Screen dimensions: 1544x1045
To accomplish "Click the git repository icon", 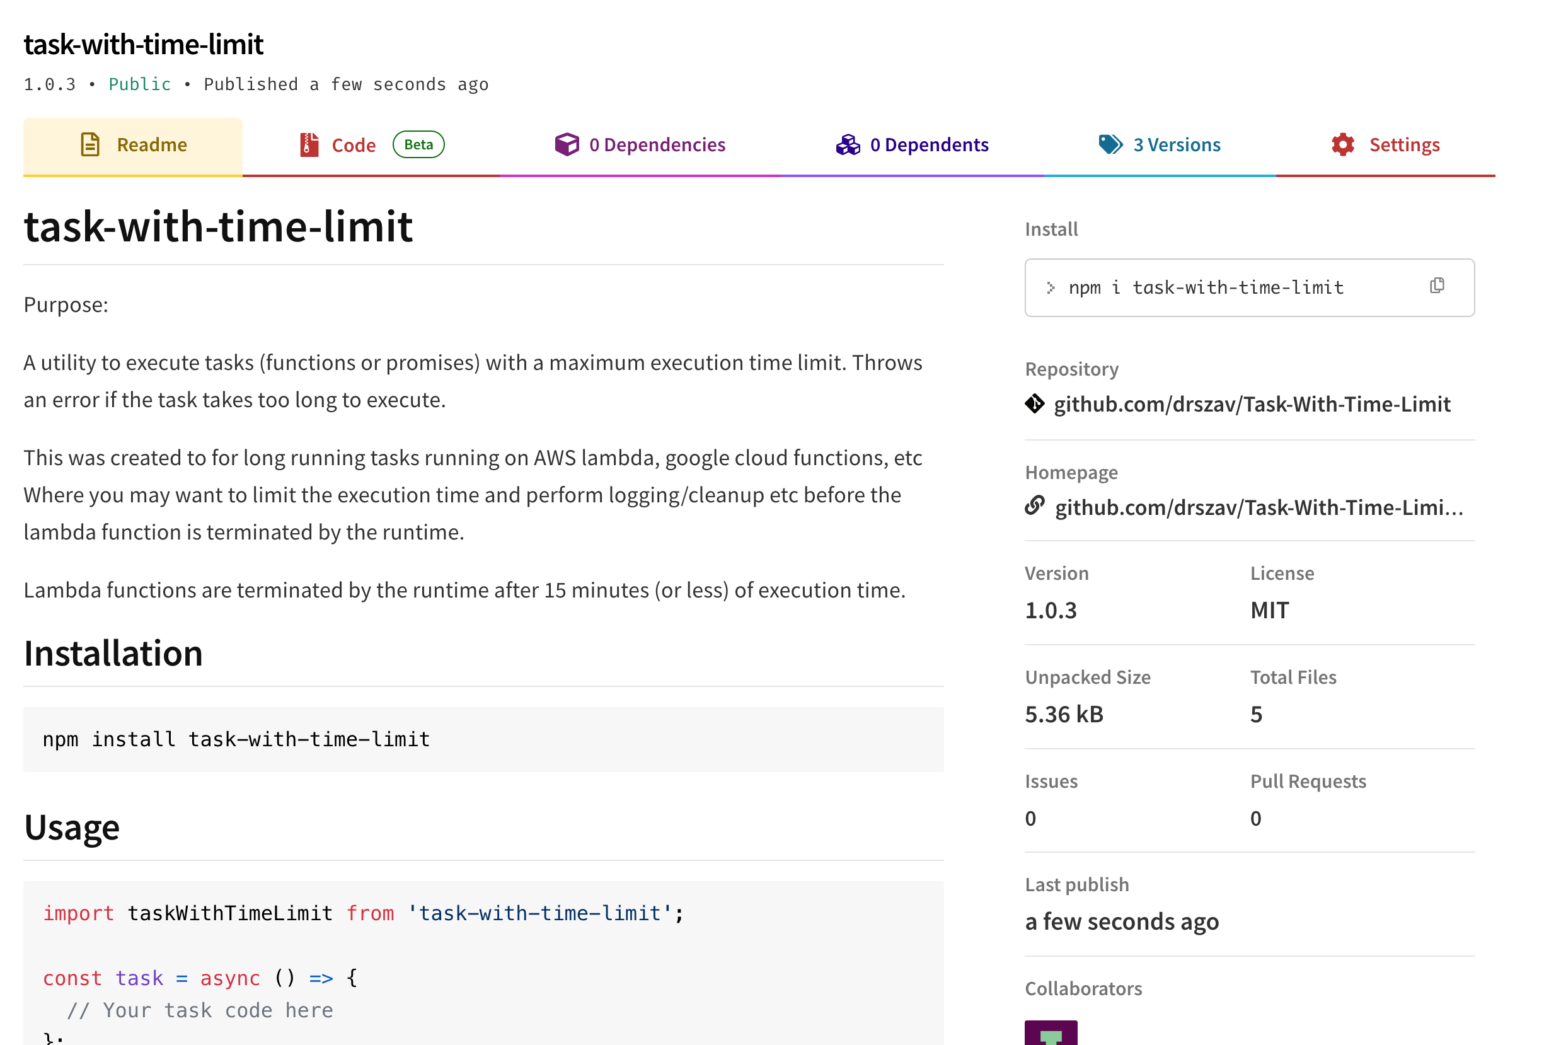I will [x=1034, y=403].
